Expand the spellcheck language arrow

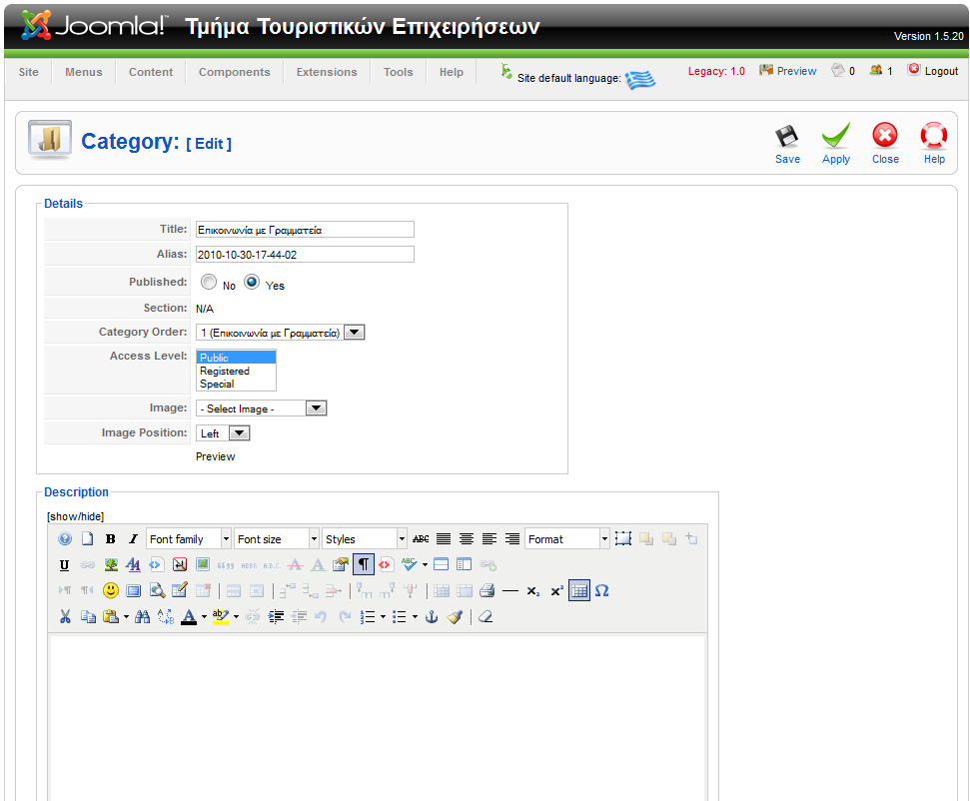point(425,564)
